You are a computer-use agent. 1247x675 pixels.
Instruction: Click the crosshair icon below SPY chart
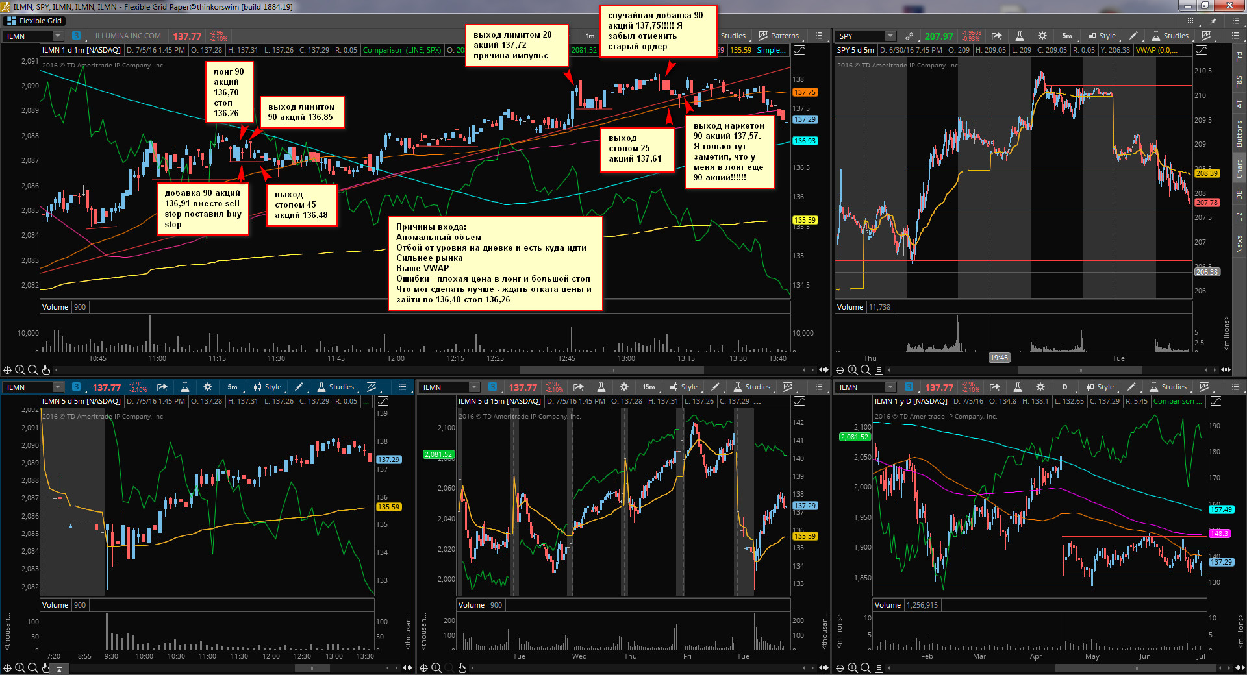(840, 370)
